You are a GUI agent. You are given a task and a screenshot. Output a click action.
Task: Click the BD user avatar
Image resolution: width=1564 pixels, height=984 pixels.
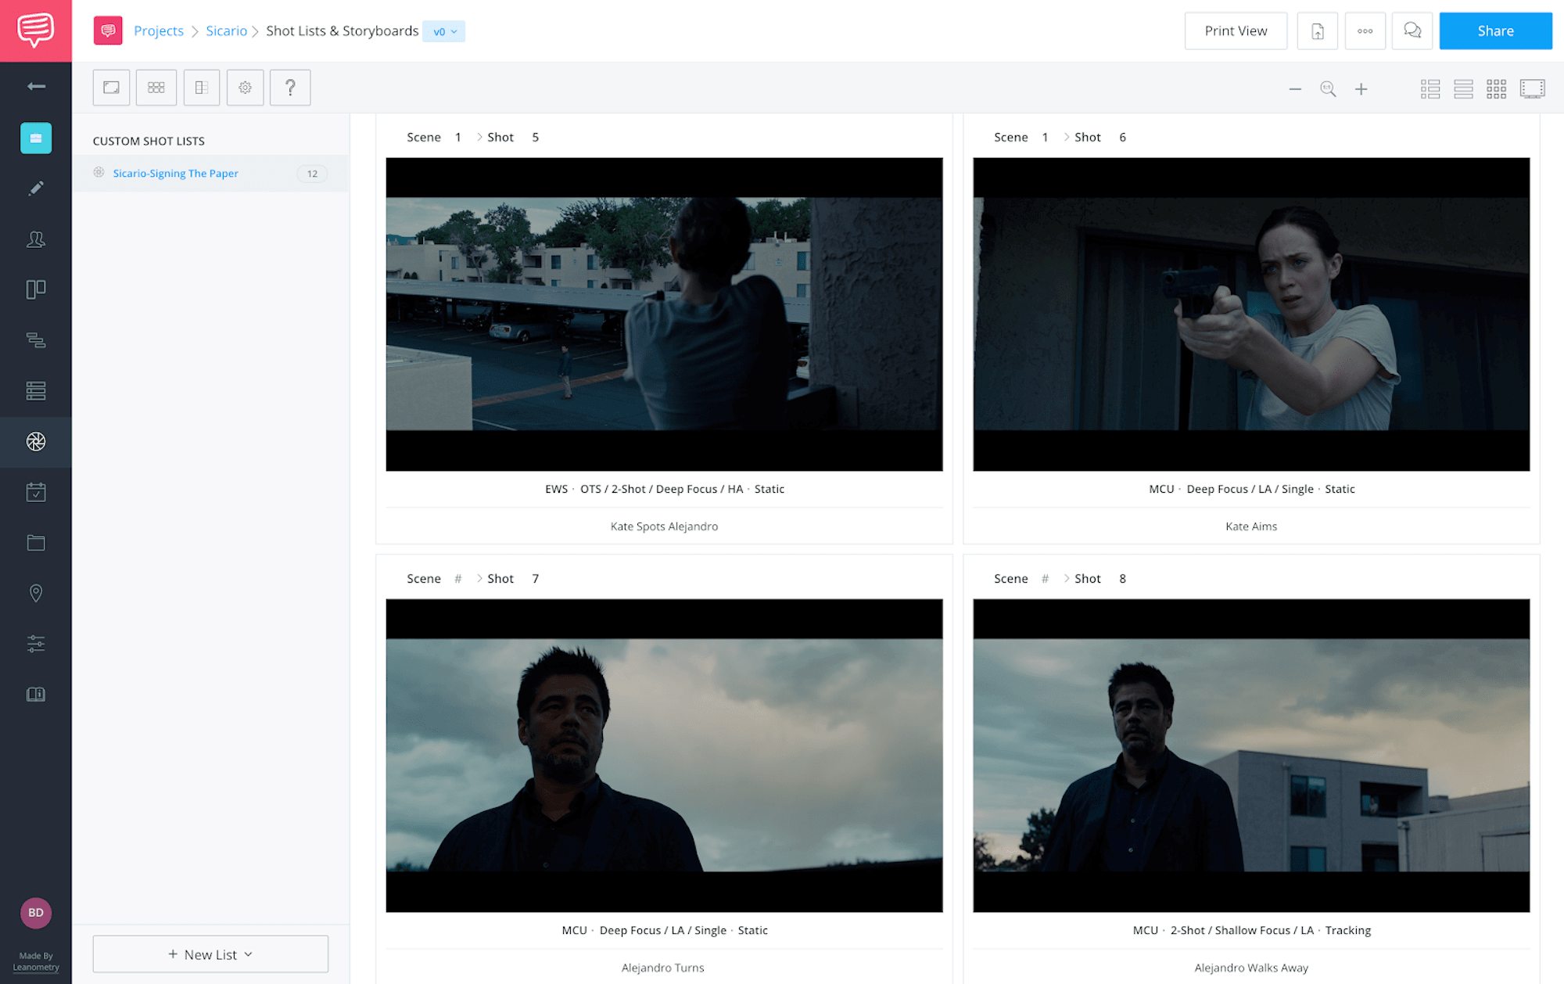pos(36,913)
